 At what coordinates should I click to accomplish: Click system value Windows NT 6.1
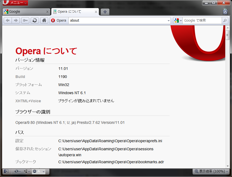click(x=72, y=93)
